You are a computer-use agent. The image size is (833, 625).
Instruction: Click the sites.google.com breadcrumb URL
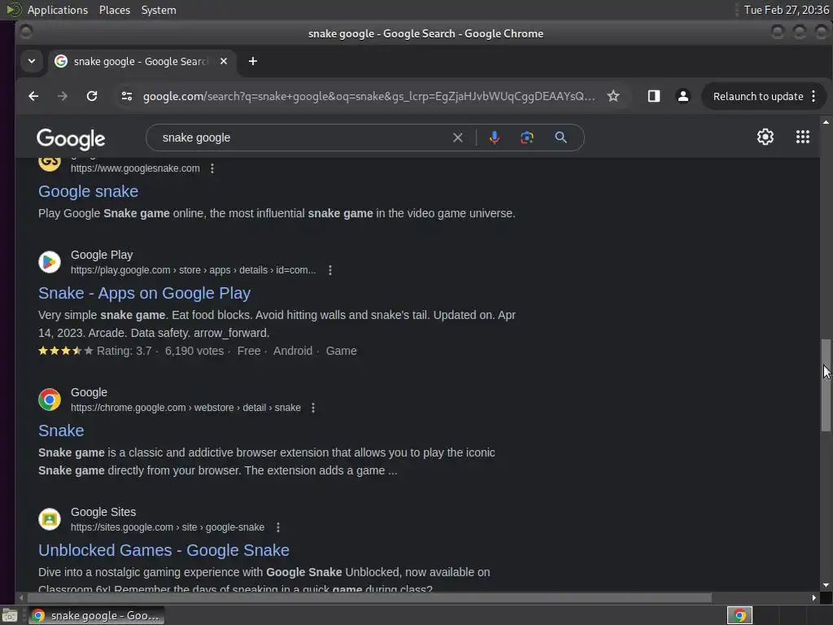(168, 527)
